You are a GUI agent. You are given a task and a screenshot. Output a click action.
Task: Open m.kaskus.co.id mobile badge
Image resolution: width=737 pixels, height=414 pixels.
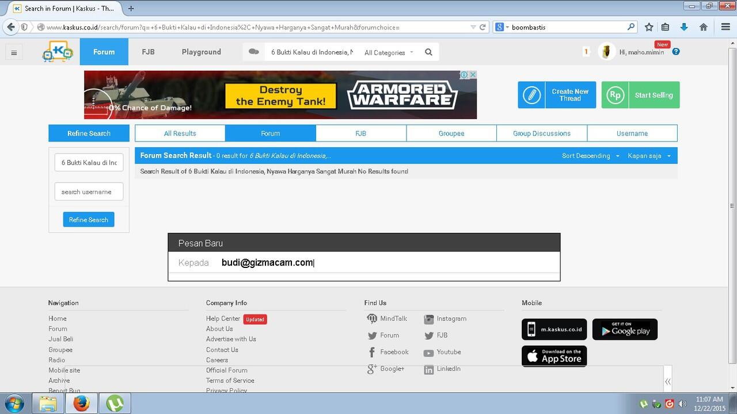tap(554, 329)
